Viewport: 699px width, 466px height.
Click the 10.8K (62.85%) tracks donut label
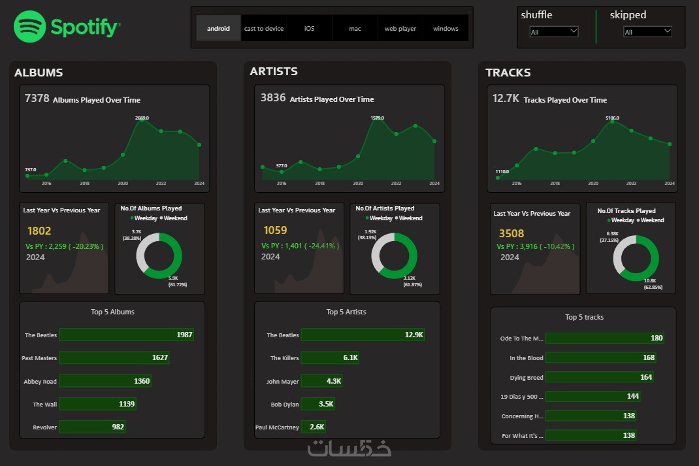[653, 284]
